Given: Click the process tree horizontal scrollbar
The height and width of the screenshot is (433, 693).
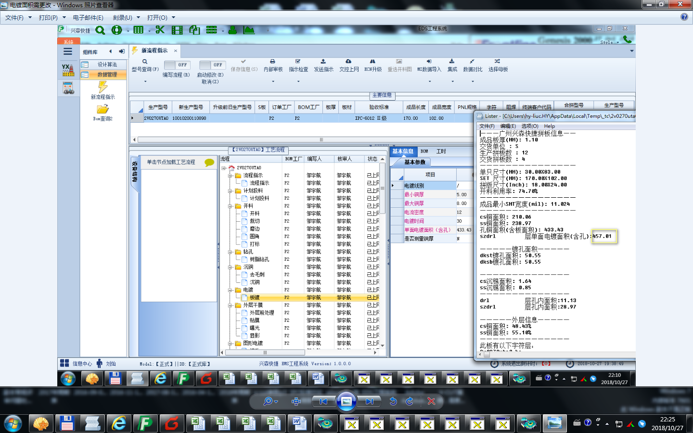Looking at the screenshot, I should [x=299, y=352].
